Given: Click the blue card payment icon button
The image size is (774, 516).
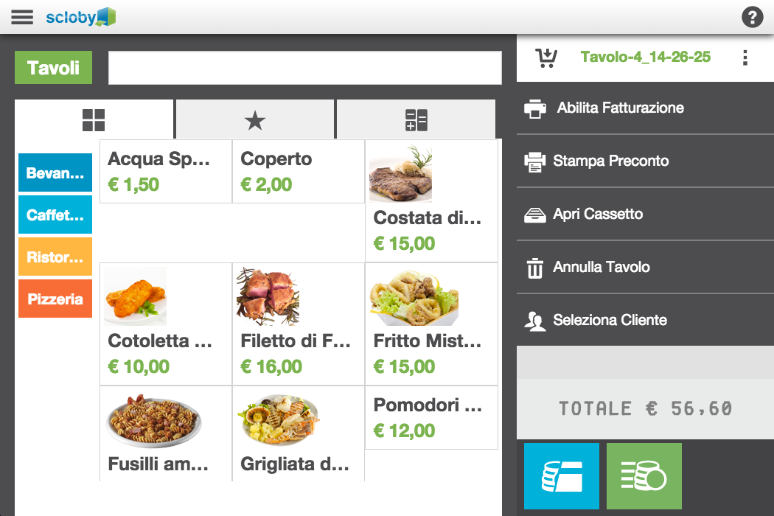Looking at the screenshot, I should [x=562, y=476].
